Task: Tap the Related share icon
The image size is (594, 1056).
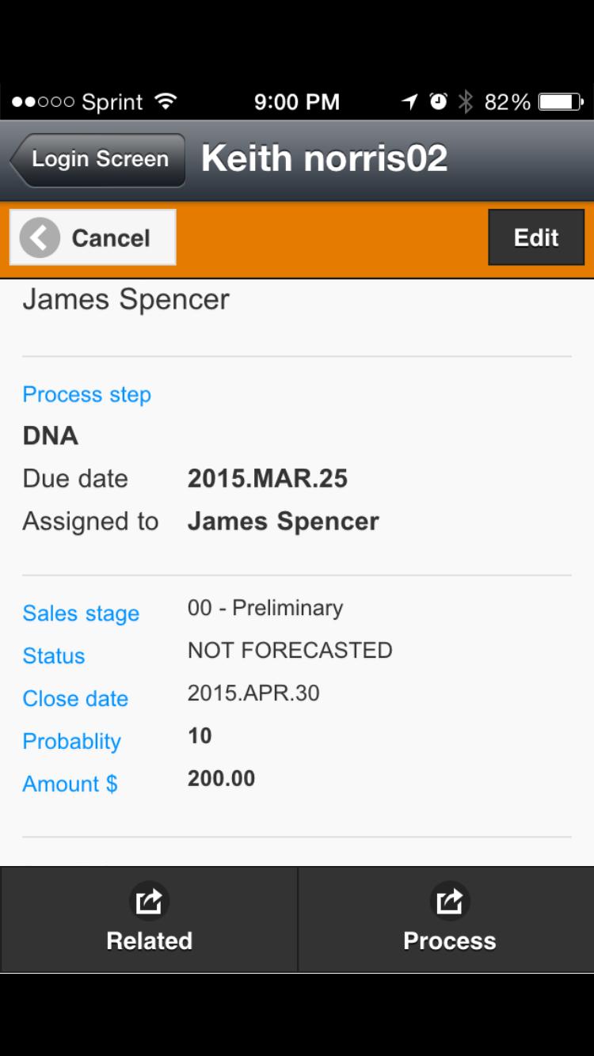Action: click(149, 901)
